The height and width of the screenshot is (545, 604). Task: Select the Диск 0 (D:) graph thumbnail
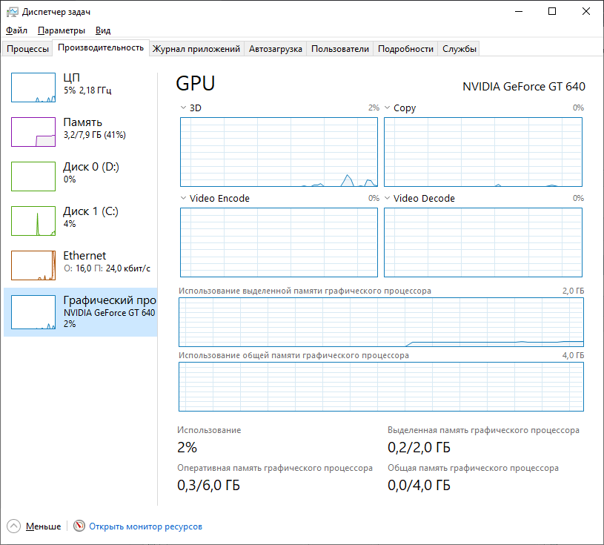point(33,176)
